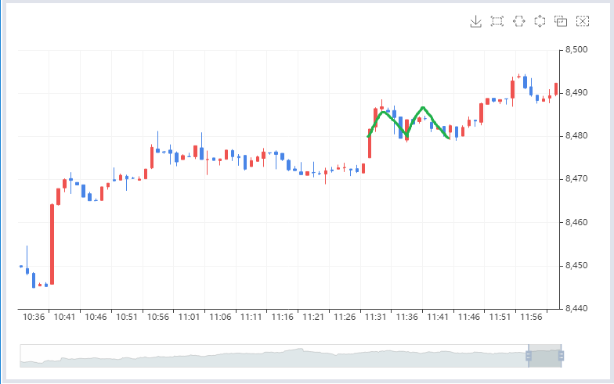Click the 10:46 time axis label
Viewport: 614px width, 384px height.
(96, 318)
